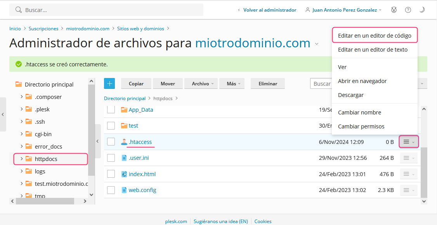Click the .user.ini file icon
Image resolution: width=437 pixels, height=225 pixels.
(x=124, y=158)
